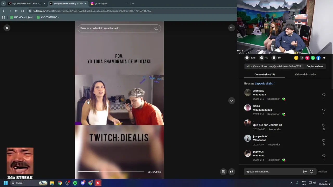
Task: Switch to Comunidad WAA CREW / X tab
Action: [27, 4]
